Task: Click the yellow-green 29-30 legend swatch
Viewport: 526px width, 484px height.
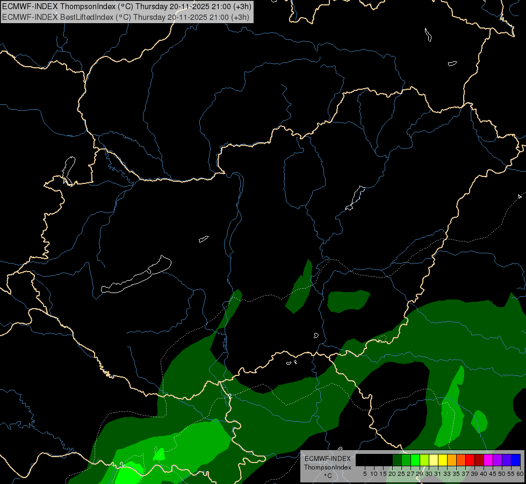Action: pyautogui.click(x=424, y=460)
